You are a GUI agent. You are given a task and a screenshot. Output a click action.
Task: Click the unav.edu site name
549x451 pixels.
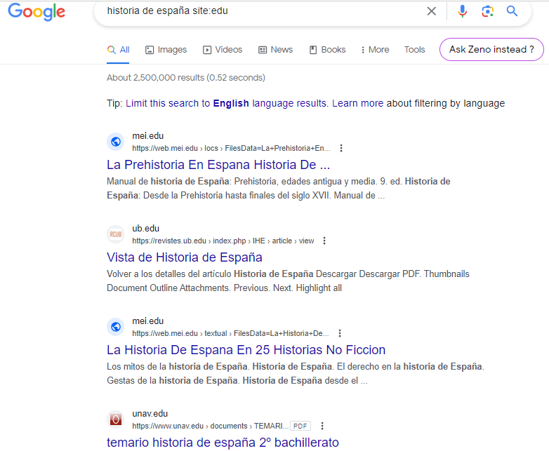tap(150, 413)
